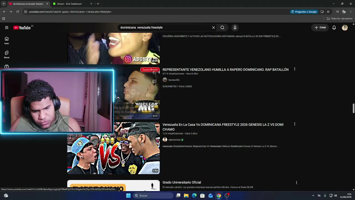Open more options for Venezuela En La Casa video
Image resolution: width=355 pixels, height=200 pixels.
pyautogui.click(x=295, y=124)
